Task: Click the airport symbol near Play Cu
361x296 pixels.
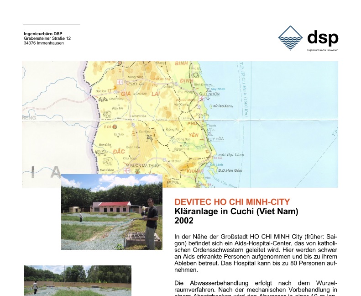Action: 120,82
